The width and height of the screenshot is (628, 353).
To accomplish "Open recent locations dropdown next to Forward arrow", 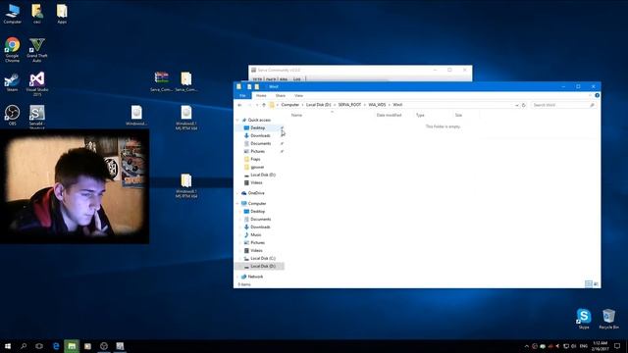I will coord(257,105).
